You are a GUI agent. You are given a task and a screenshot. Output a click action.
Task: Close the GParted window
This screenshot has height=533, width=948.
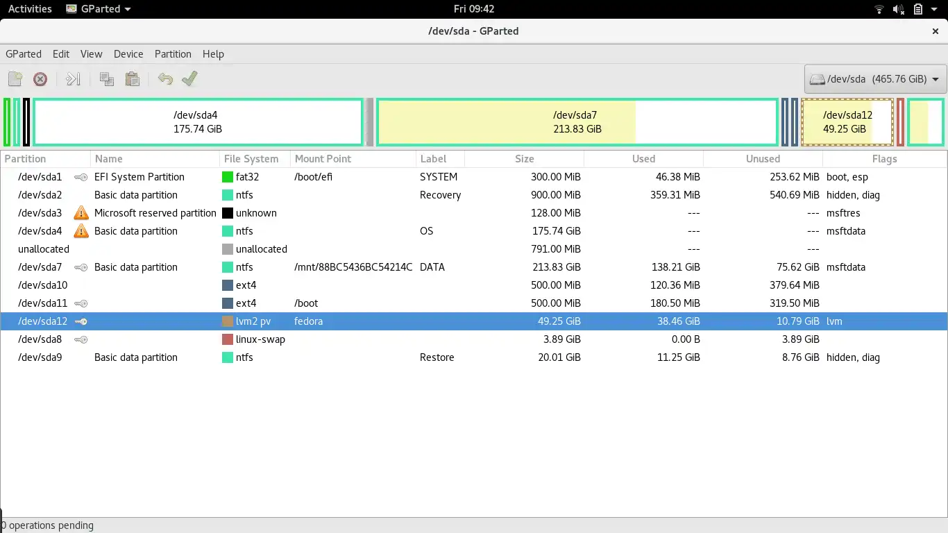(935, 31)
